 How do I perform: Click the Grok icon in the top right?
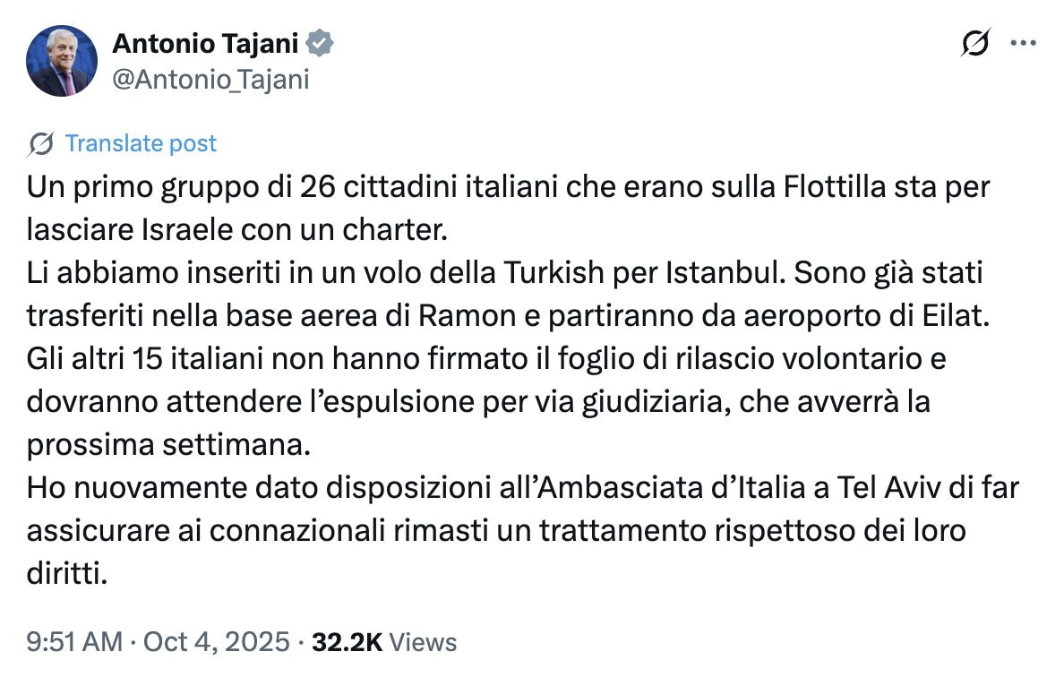point(975,44)
